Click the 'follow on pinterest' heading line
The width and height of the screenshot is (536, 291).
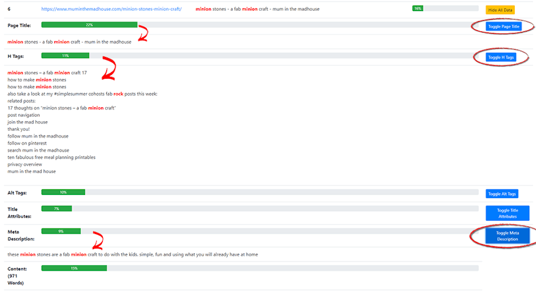point(27,143)
